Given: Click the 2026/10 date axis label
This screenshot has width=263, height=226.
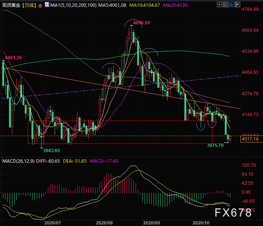Looking at the screenshot, I should tap(201, 223).
